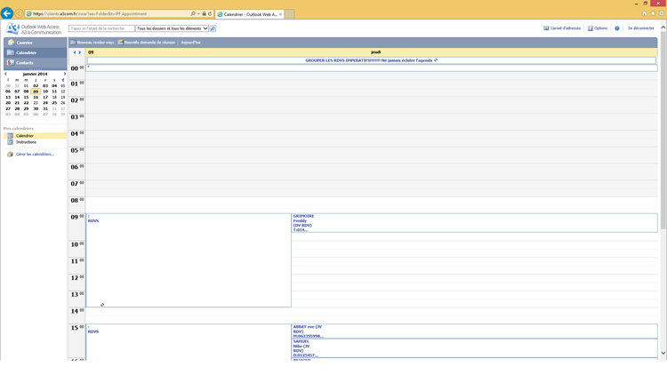
Task: Show next month in the mini calendar
Action: (64, 74)
